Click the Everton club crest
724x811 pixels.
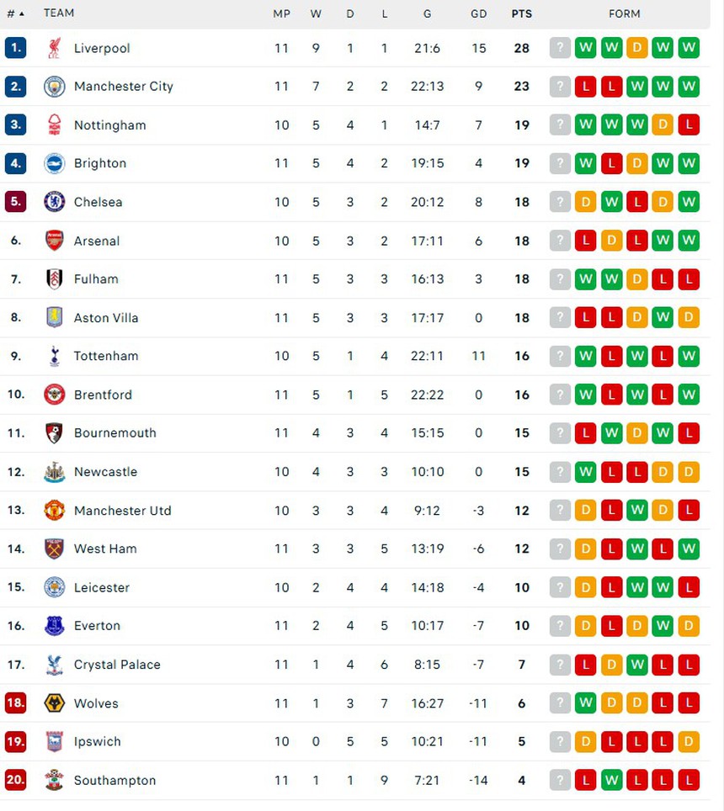(x=56, y=626)
